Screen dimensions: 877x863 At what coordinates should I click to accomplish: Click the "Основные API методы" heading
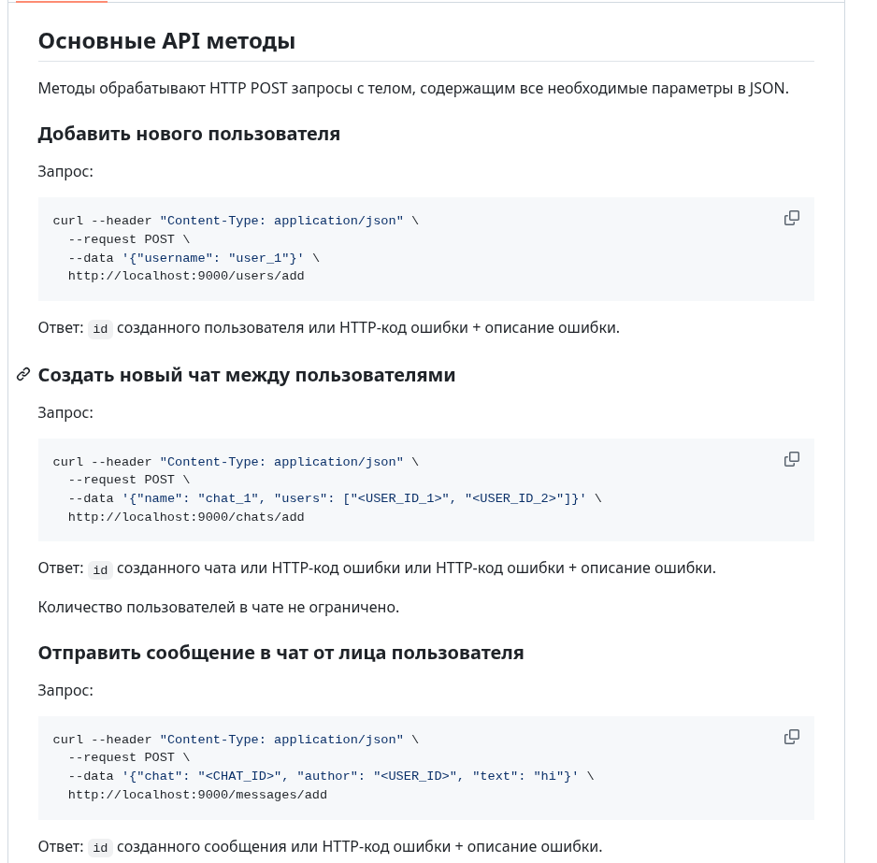pyautogui.click(x=166, y=41)
